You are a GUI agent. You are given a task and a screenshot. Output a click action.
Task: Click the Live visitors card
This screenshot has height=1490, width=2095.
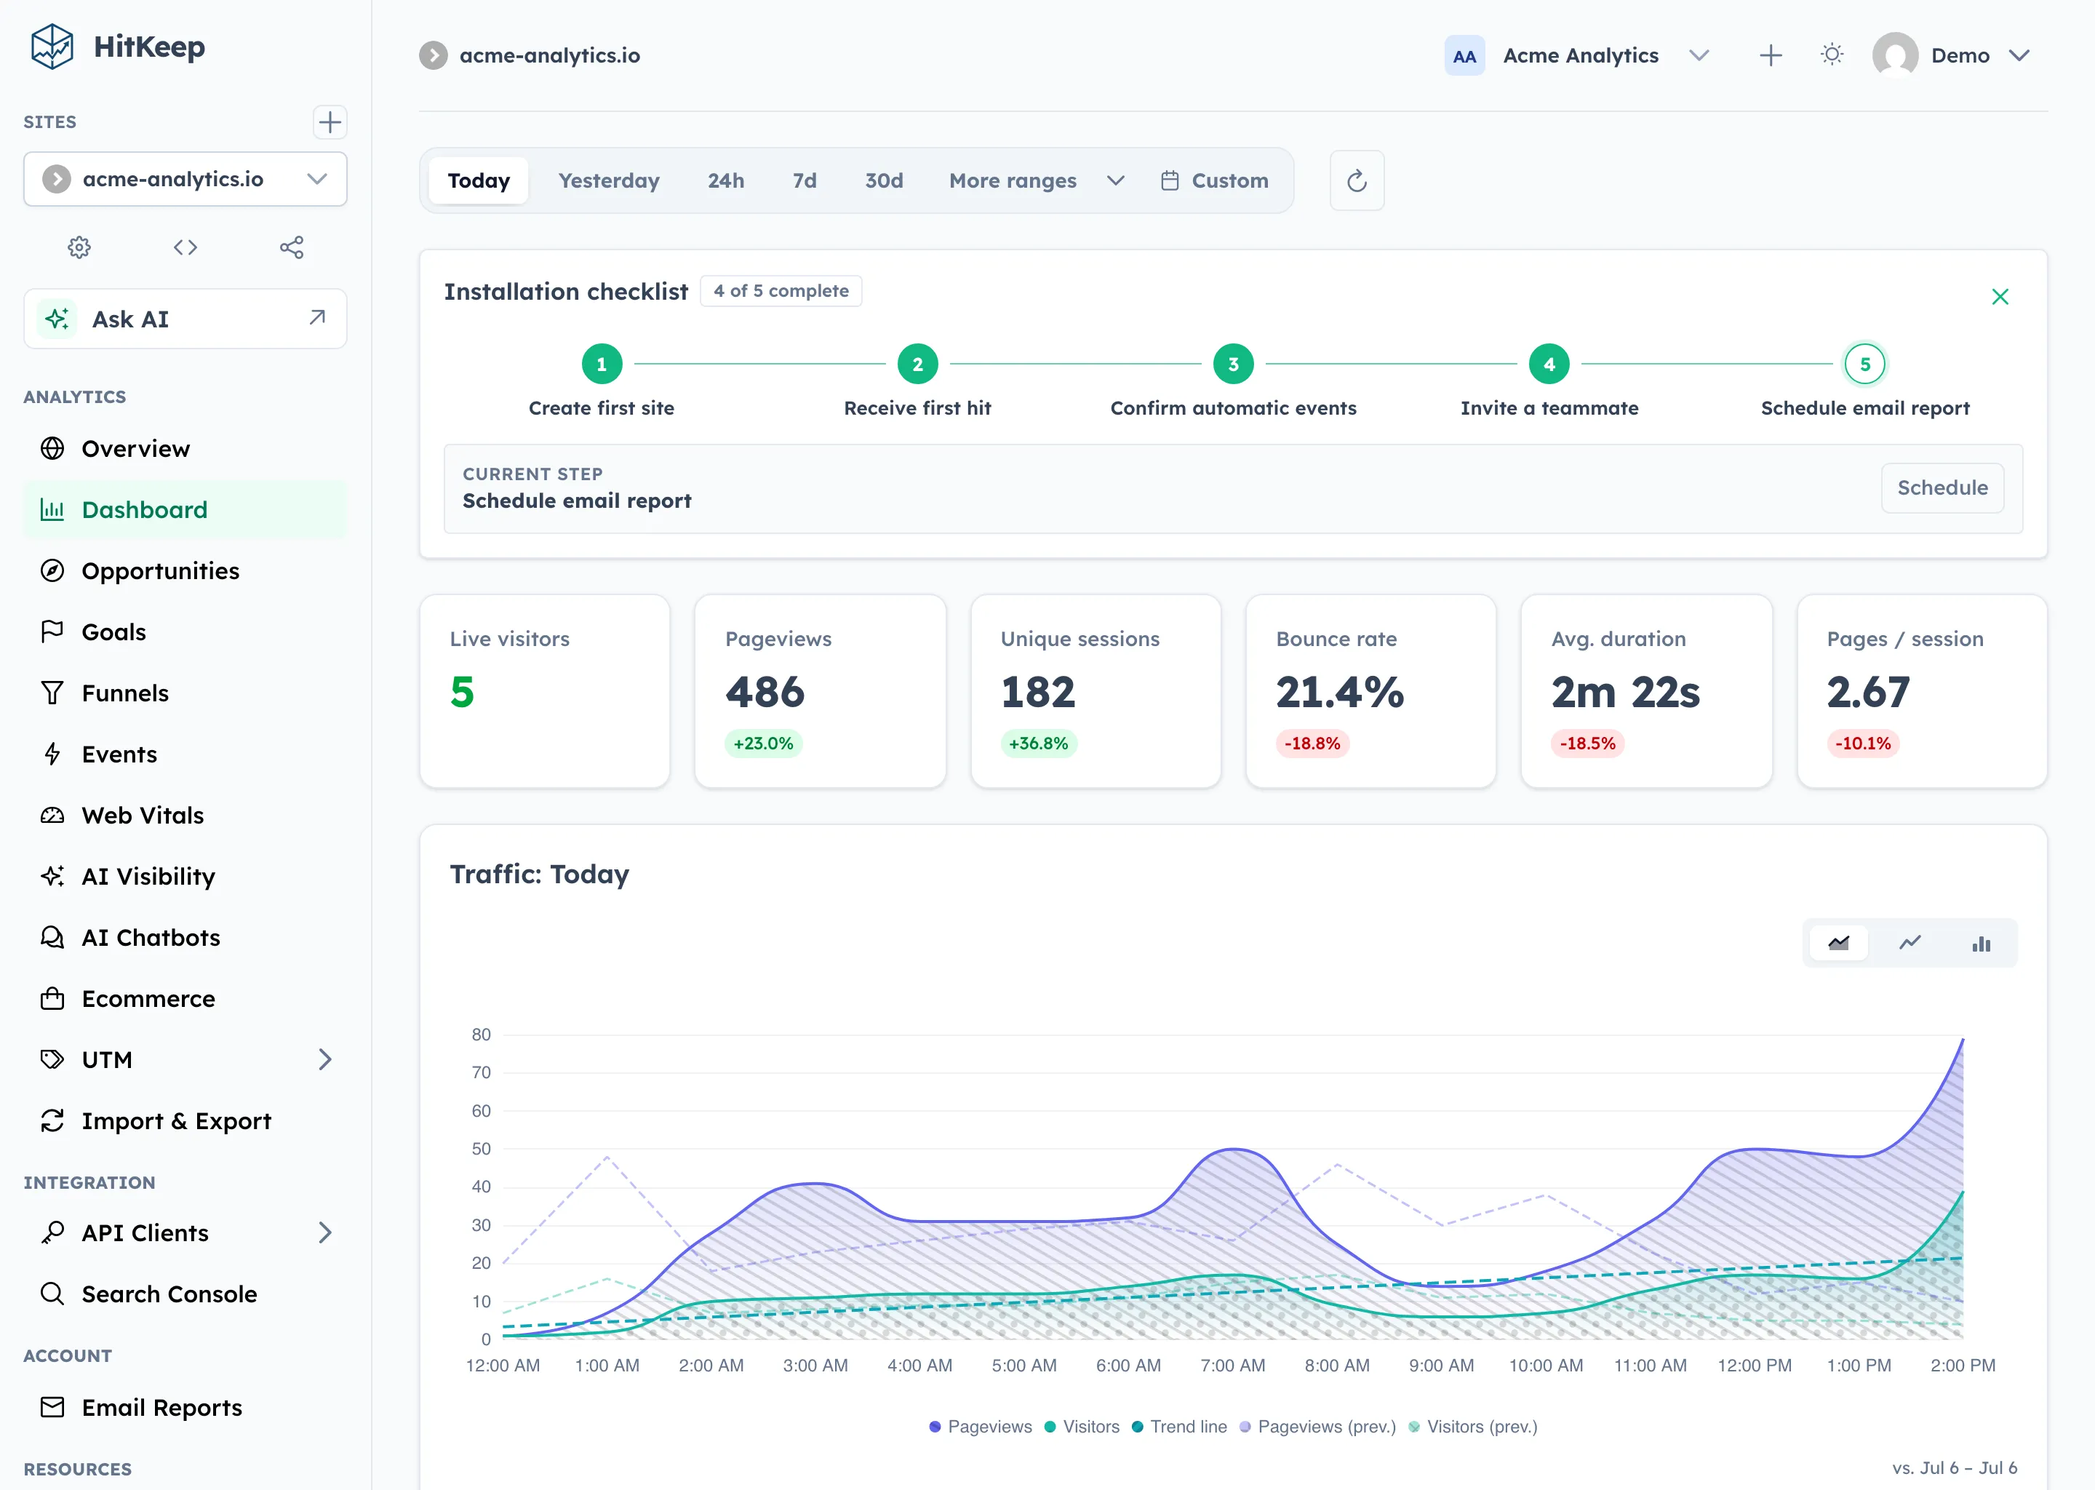click(545, 691)
